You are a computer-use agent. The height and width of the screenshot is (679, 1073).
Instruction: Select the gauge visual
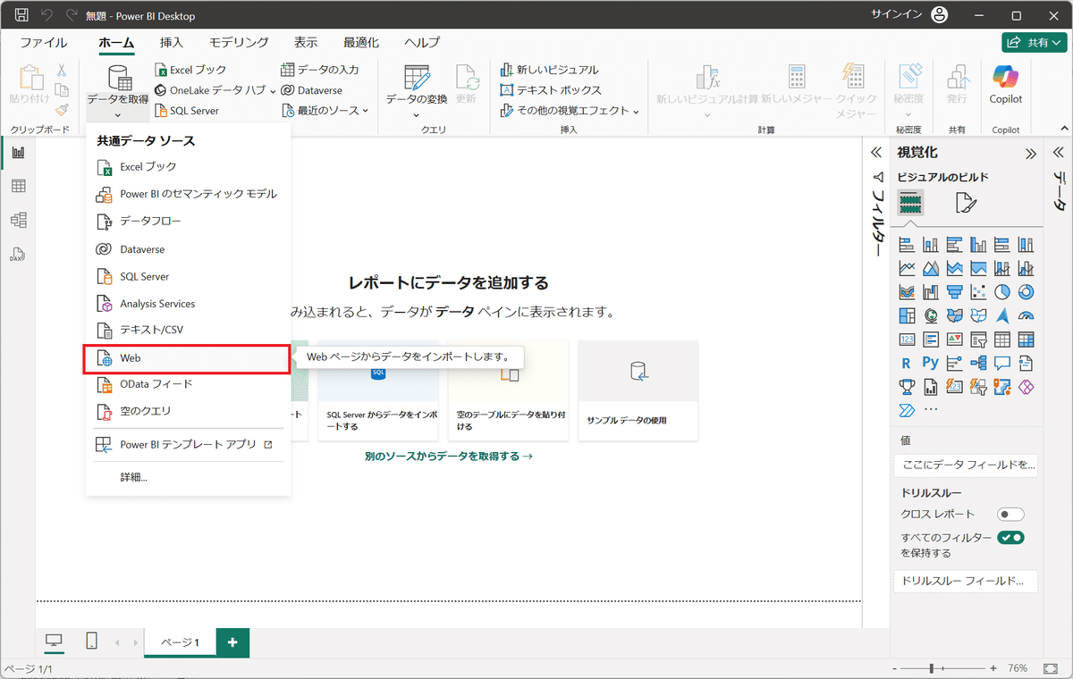[1026, 315]
